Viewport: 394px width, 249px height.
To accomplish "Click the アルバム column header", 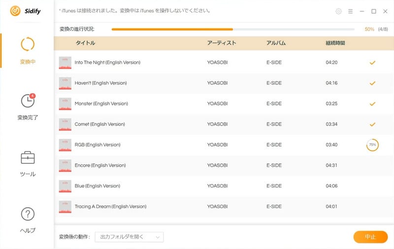I will click(x=276, y=43).
